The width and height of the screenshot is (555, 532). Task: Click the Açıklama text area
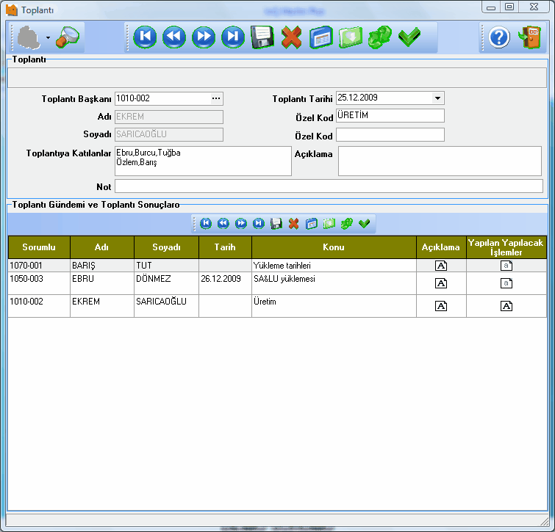[440, 161]
